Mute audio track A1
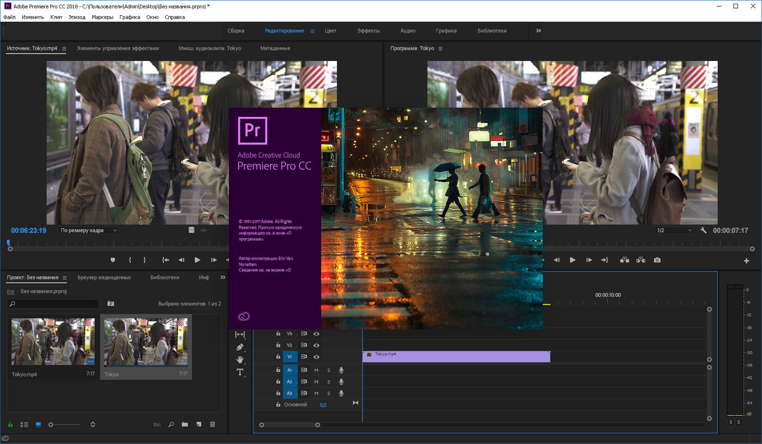Screen dimensions: 762x444 316,370
